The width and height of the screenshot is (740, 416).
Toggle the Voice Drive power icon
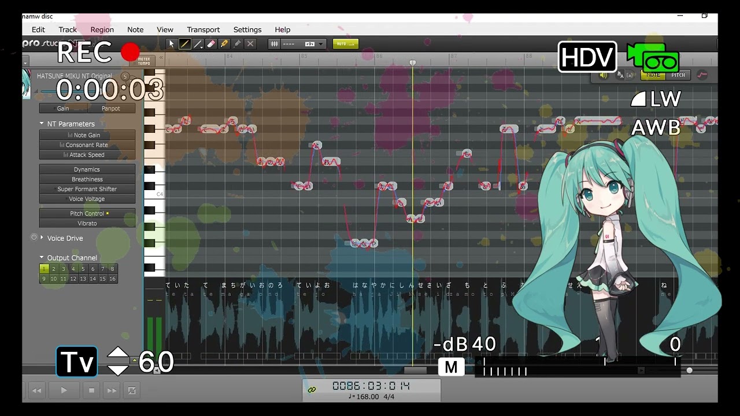pos(34,237)
